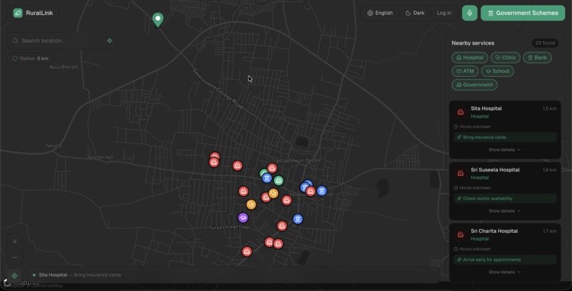Click the Arrive early for appointments tip
The image size is (572, 291).
point(505,260)
